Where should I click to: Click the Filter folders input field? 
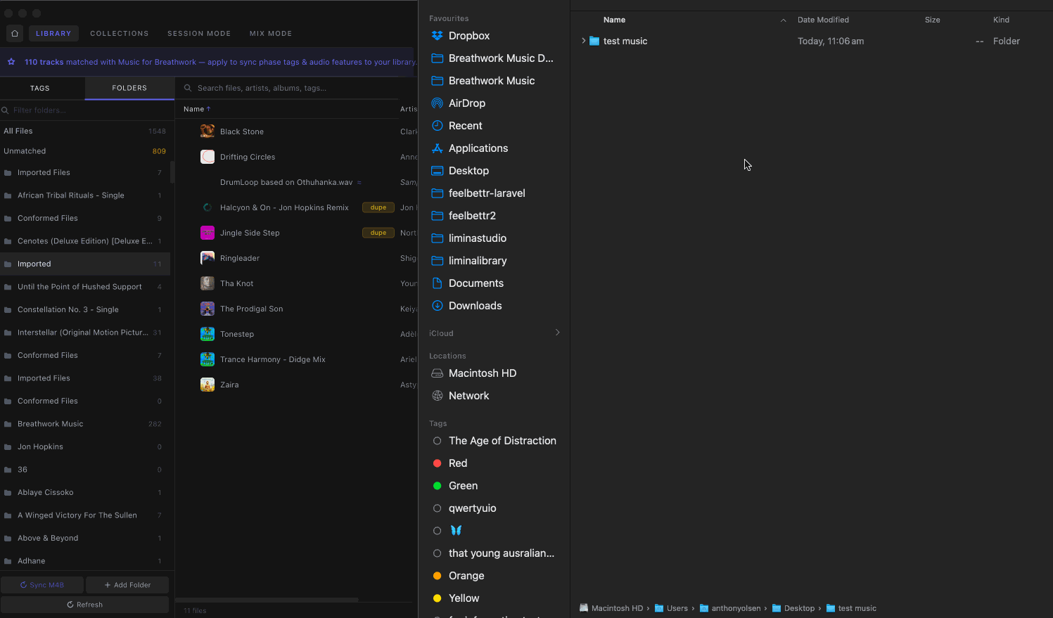pyautogui.click(x=87, y=110)
